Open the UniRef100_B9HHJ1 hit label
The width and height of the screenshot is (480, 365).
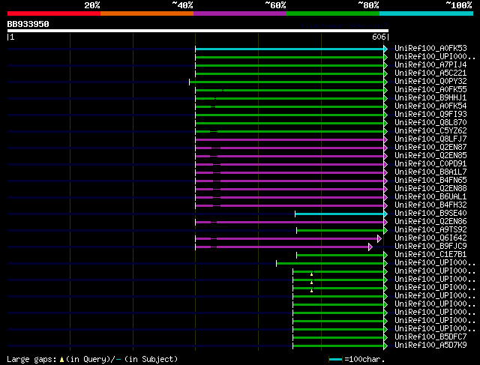430,98
